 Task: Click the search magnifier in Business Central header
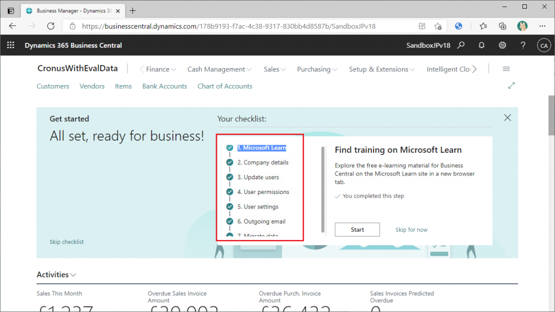coord(461,45)
